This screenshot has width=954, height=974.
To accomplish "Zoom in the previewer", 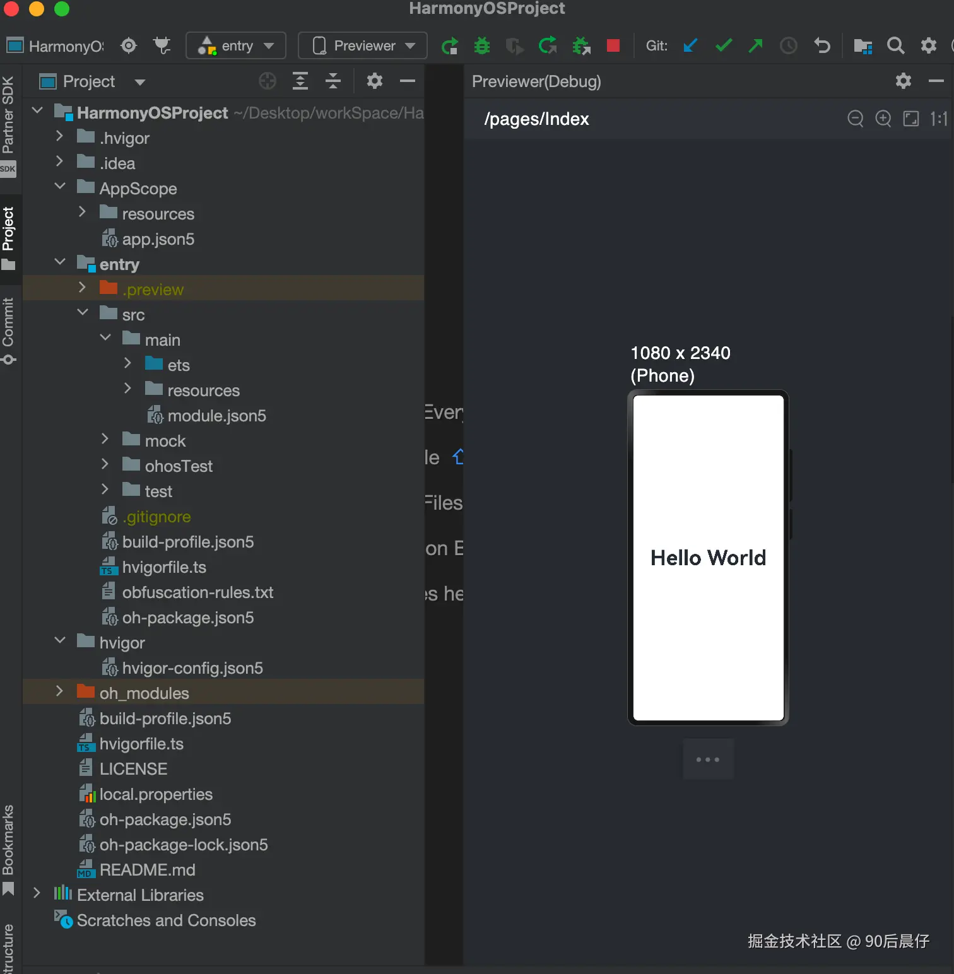I will tap(883, 119).
